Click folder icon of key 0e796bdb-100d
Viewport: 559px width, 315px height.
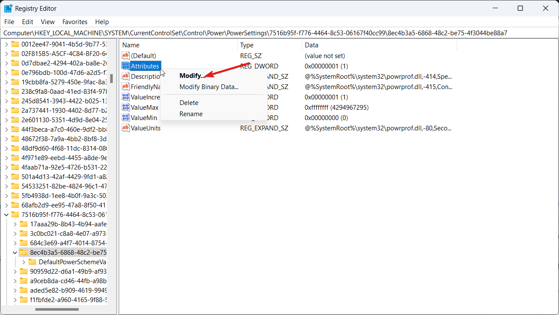(x=15, y=72)
